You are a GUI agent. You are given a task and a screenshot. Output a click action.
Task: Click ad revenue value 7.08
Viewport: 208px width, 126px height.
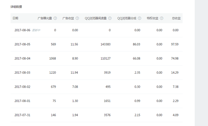75,87
